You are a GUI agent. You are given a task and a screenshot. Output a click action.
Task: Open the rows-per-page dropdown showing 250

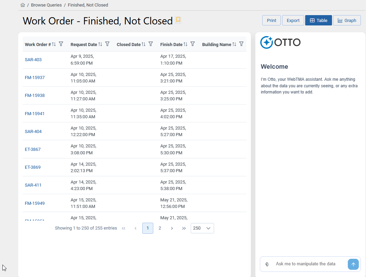point(202,228)
